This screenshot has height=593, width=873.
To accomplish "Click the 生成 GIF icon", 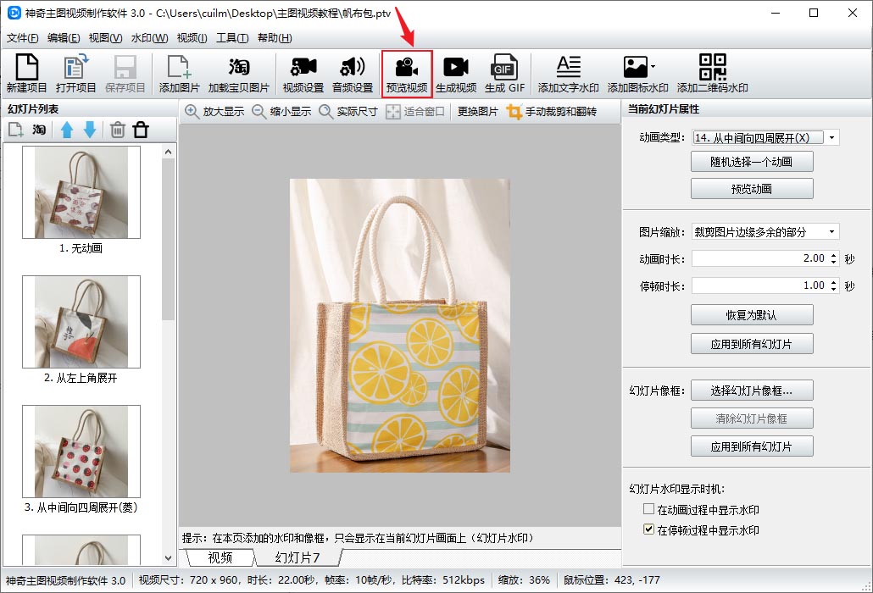I will click(x=504, y=73).
